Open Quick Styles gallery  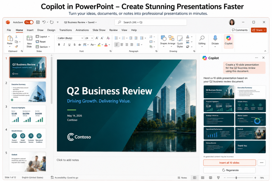180,42
